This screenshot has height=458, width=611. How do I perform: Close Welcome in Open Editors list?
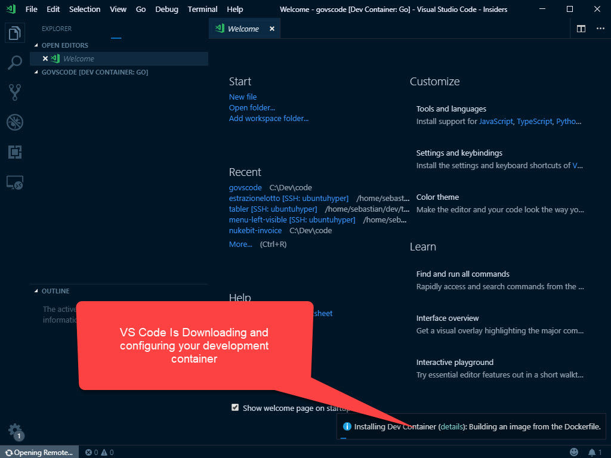pyautogui.click(x=45, y=58)
